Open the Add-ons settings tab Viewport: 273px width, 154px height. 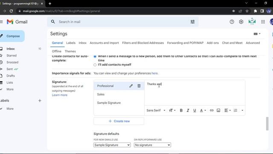click(213, 43)
